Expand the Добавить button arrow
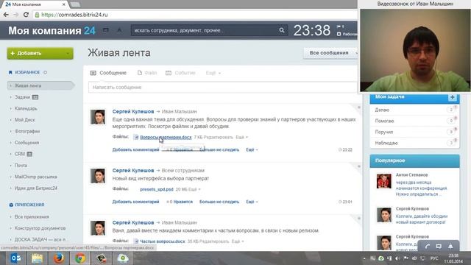The width and height of the screenshot is (471, 265). click(68, 54)
